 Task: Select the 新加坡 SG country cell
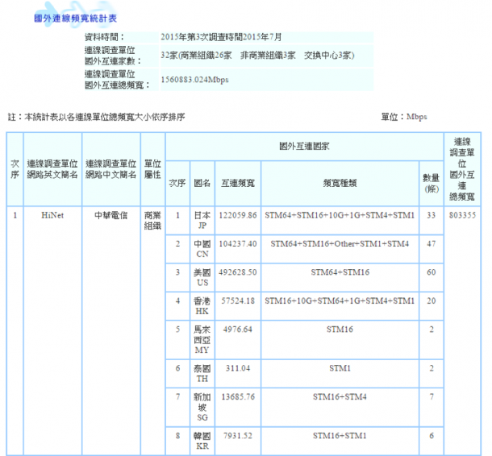[202, 408]
